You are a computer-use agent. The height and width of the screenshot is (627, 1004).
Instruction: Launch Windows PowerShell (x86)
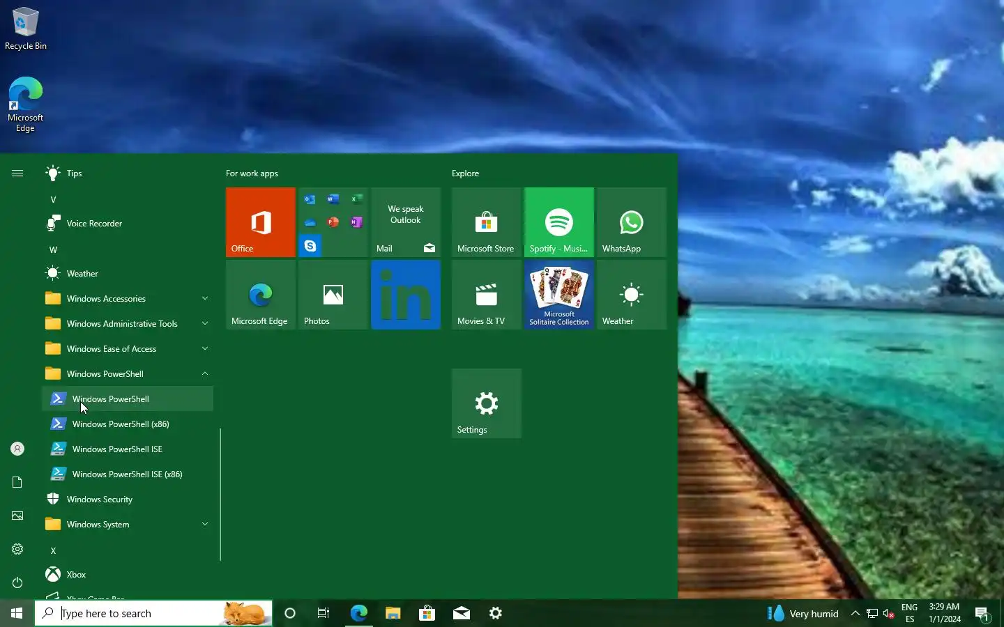(128, 424)
